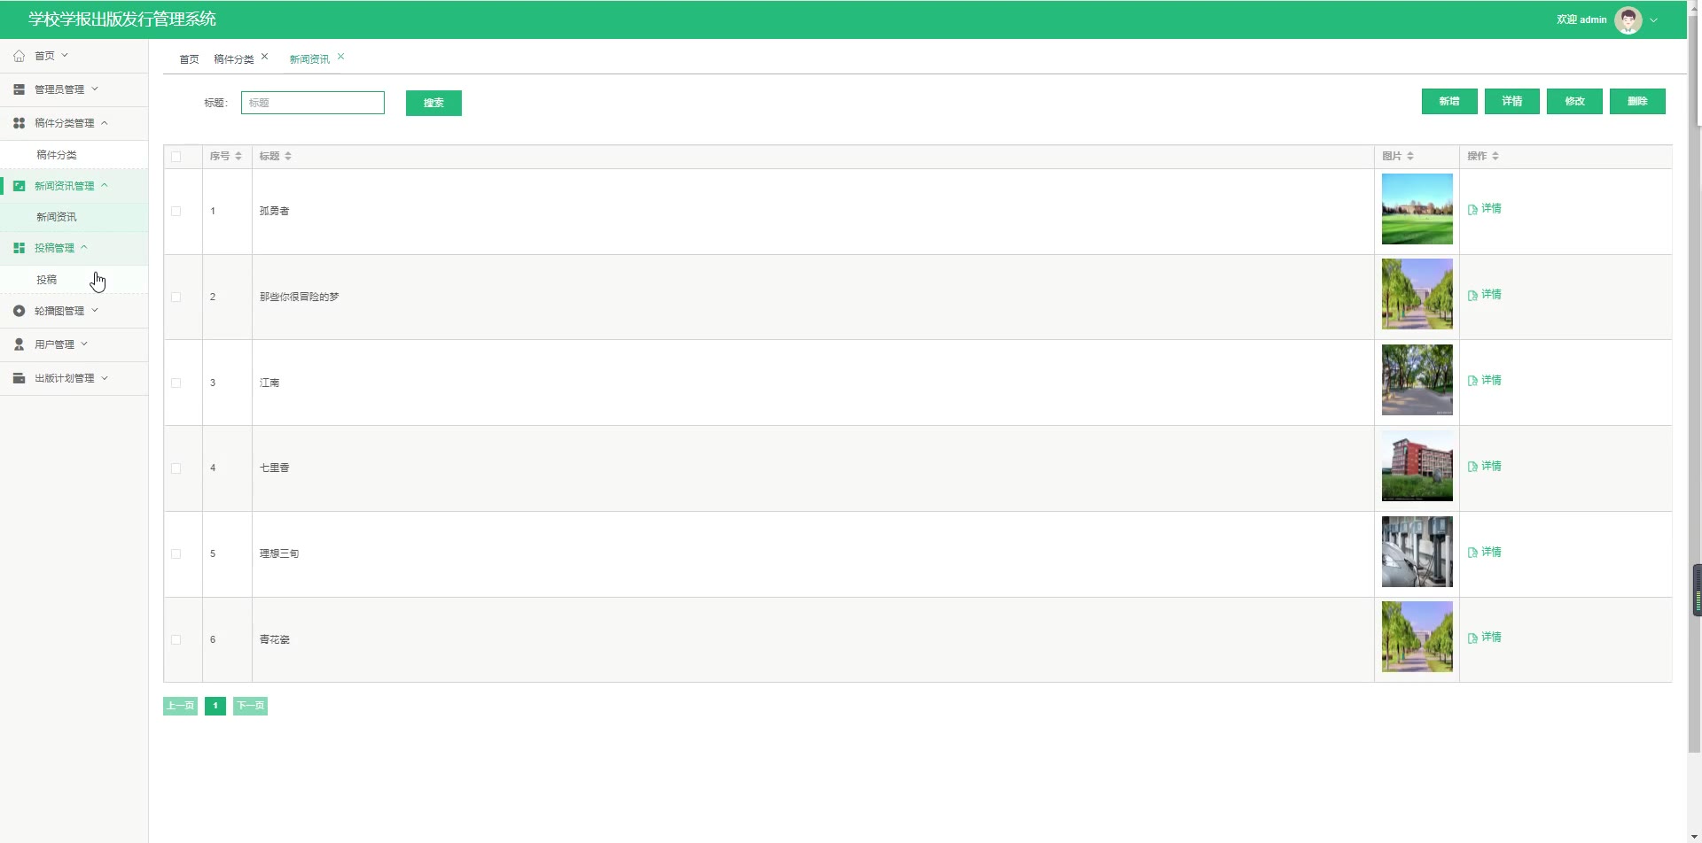Image resolution: width=1702 pixels, height=843 pixels.
Task: Click the 搜索 button
Action: (433, 103)
